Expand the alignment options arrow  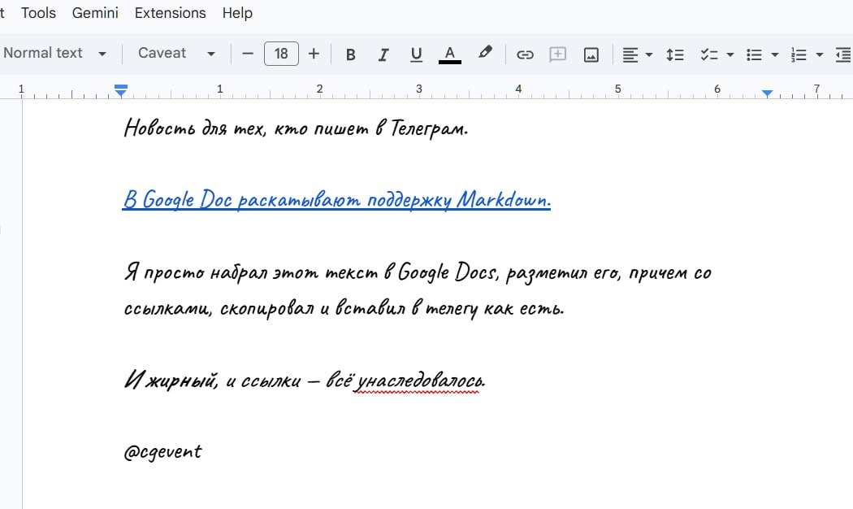(649, 55)
